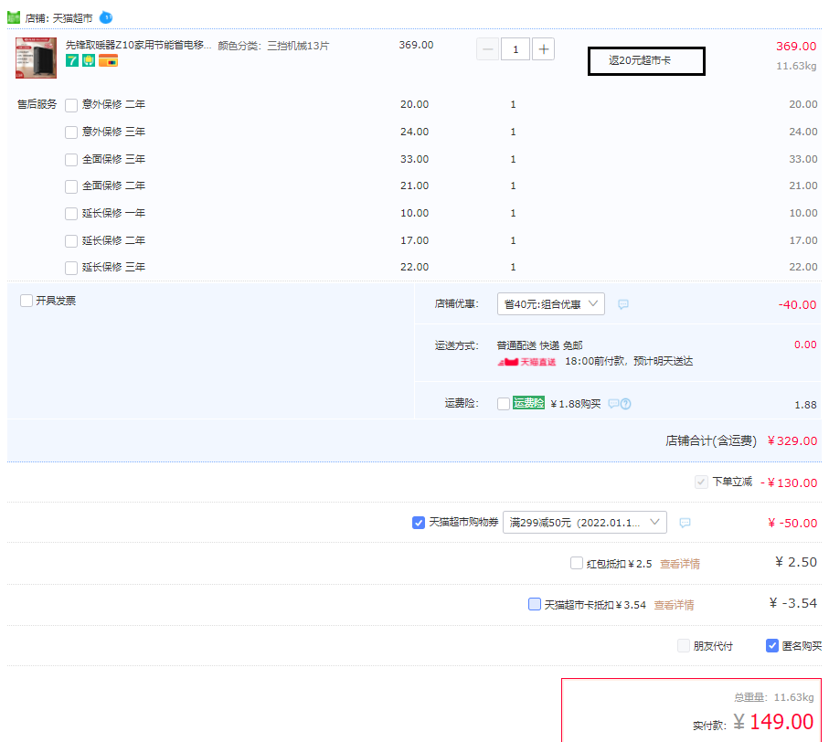
Task: Uncheck the 匿名购买 anonymous purchase checkbox
Action: (x=772, y=646)
